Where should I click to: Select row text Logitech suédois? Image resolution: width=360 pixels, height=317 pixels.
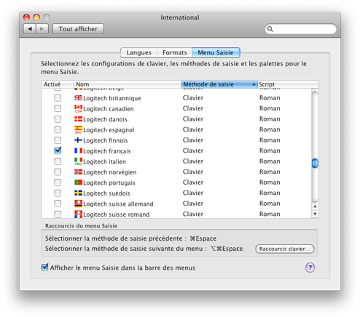[106, 193]
